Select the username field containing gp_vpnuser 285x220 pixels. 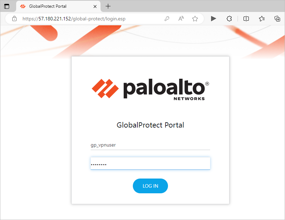pyautogui.click(x=150, y=145)
